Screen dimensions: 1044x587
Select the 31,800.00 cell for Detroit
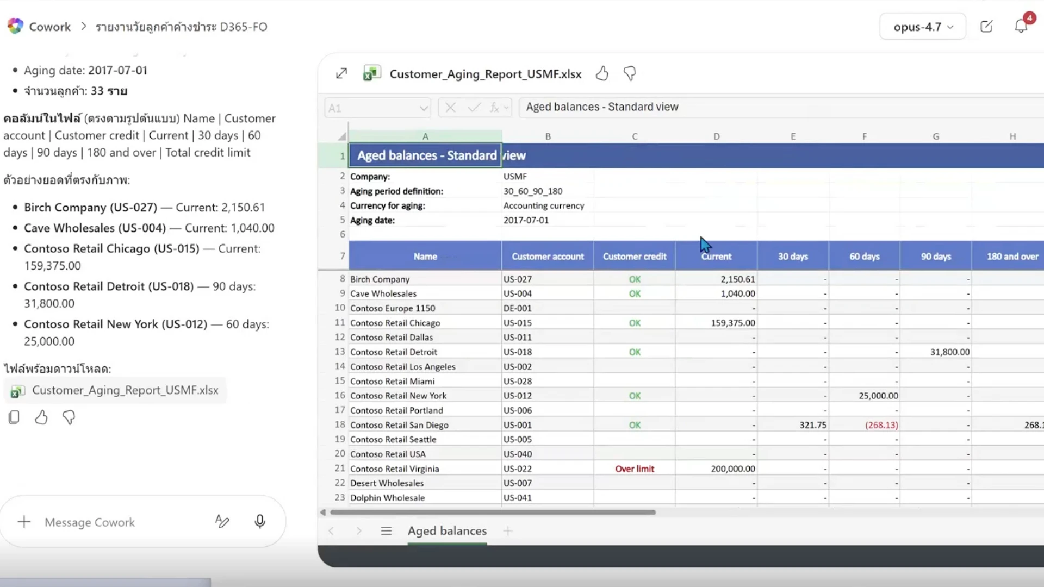pyautogui.click(x=936, y=352)
